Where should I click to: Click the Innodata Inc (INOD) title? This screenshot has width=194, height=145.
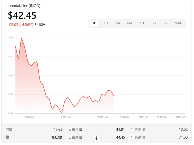[24, 6]
